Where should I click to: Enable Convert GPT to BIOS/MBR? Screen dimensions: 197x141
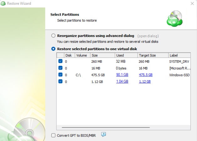53,135
